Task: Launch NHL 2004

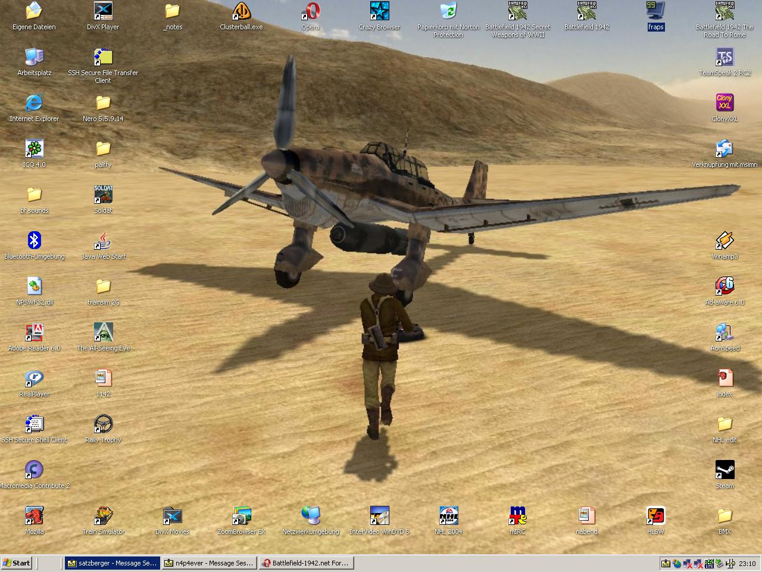Action: coord(448,521)
